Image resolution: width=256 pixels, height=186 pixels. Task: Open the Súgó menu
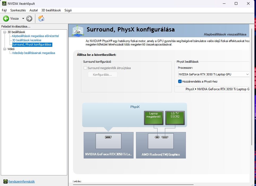[x=68, y=10]
